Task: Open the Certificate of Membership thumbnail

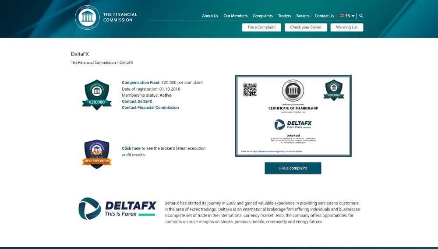Action: (x=293, y=116)
